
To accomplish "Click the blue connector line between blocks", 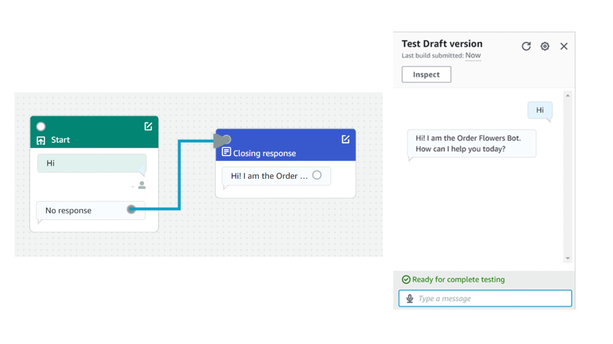I will (x=179, y=175).
